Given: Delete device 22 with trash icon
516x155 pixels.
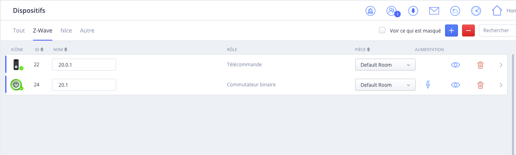Looking at the screenshot, I should 480,65.
